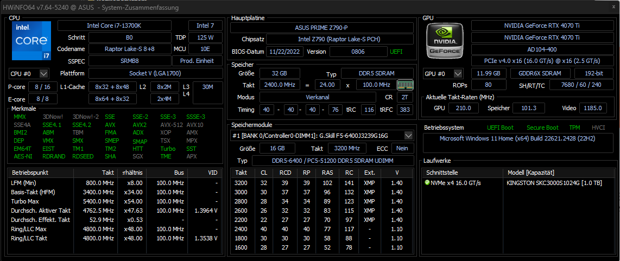Click the ECC Nein value
This screenshot has width=620, height=261.
(402, 148)
